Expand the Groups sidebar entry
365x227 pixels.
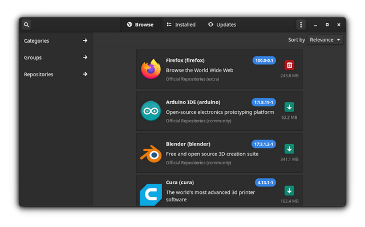click(x=56, y=57)
